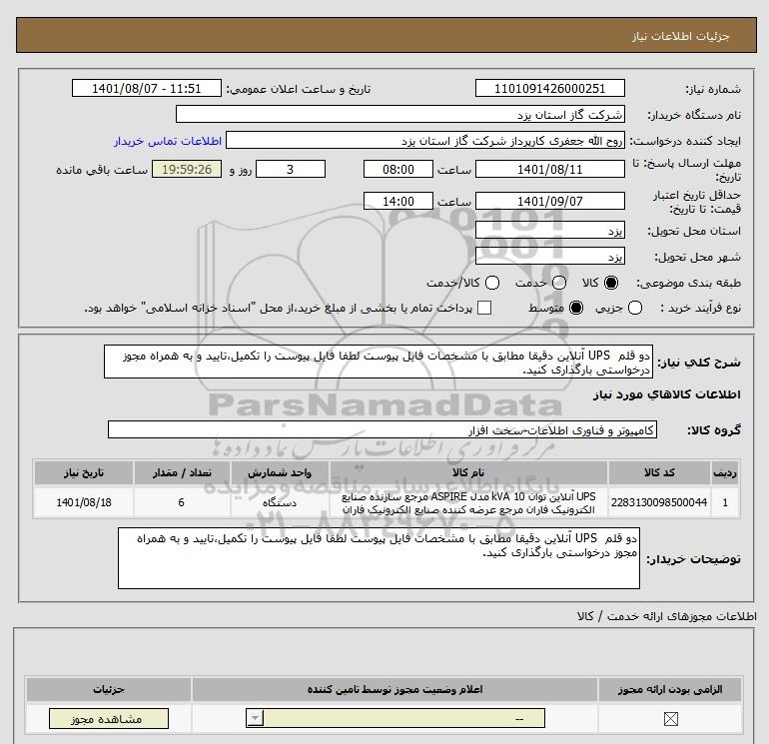This screenshot has height=744, width=769.
Task: Click the تعداد / مقدار column header
Action: point(182,472)
